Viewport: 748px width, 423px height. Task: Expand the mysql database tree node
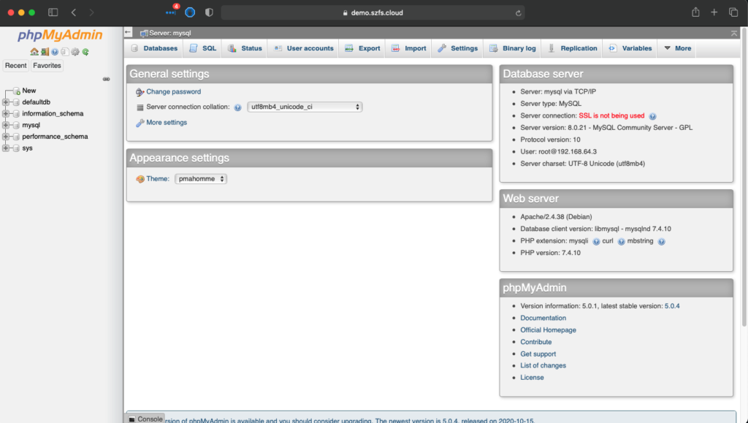(x=6, y=125)
